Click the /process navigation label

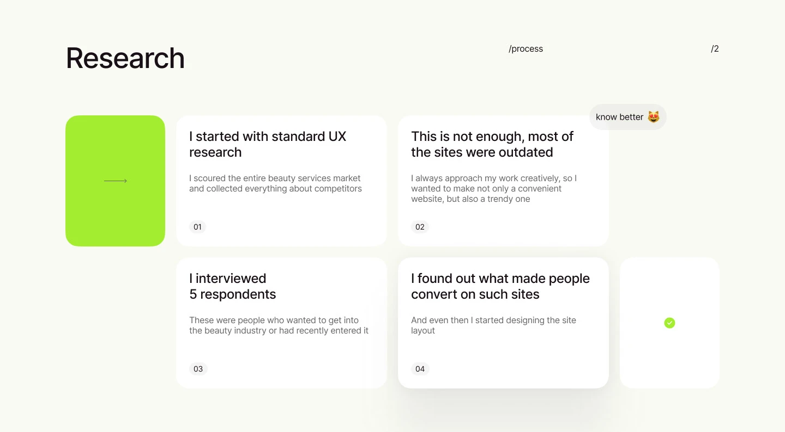point(526,49)
